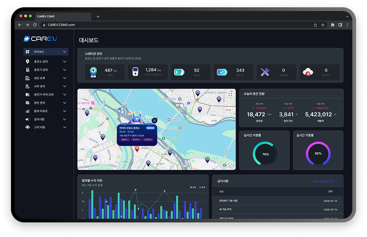Click the charger icon beside 1,284
This screenshot has width=367, height=237.
coord(135,72)
